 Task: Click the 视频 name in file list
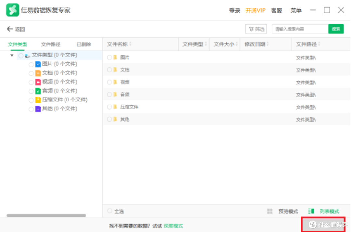click(x=125, y=82)
